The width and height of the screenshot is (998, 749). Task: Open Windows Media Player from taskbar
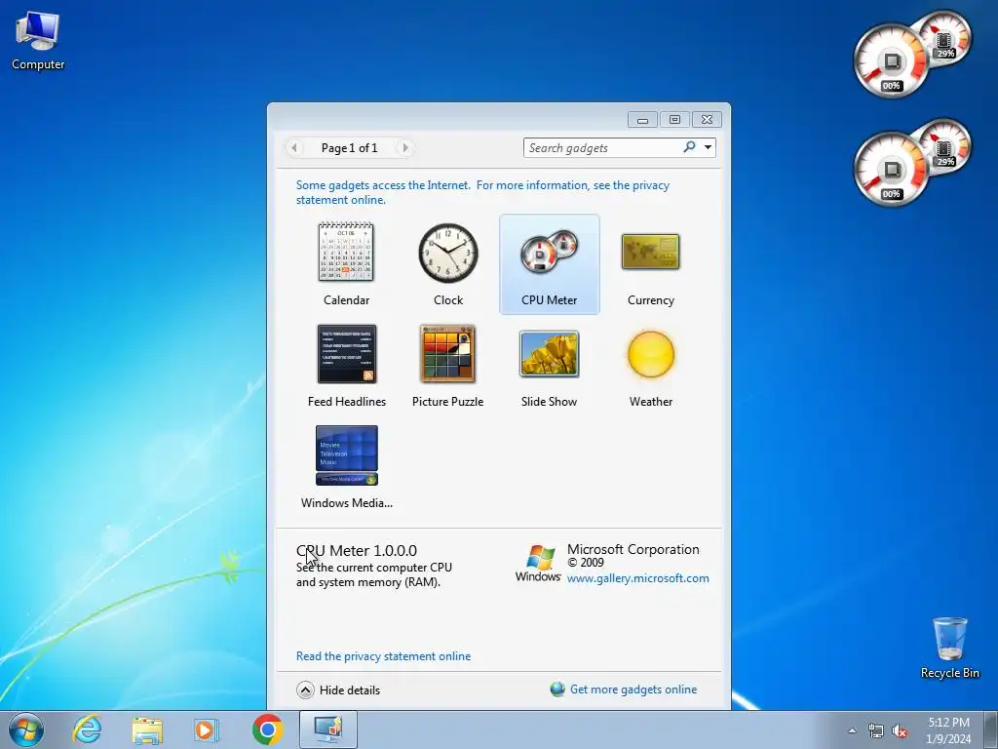pos(207,729)
